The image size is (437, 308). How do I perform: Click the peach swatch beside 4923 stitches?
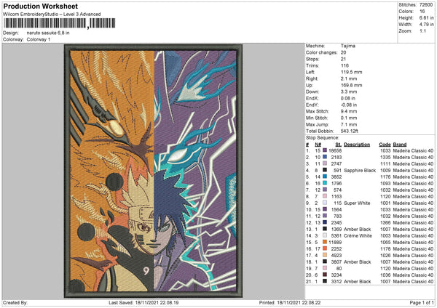pos(325,255)
